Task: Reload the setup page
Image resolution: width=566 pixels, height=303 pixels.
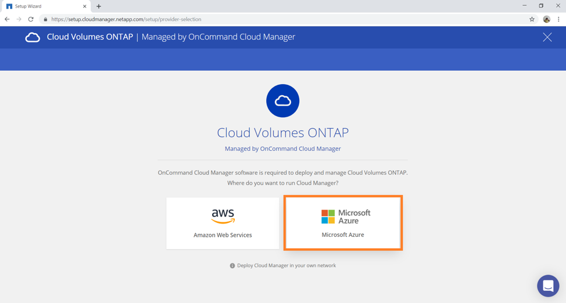Action: click(31, 19)
